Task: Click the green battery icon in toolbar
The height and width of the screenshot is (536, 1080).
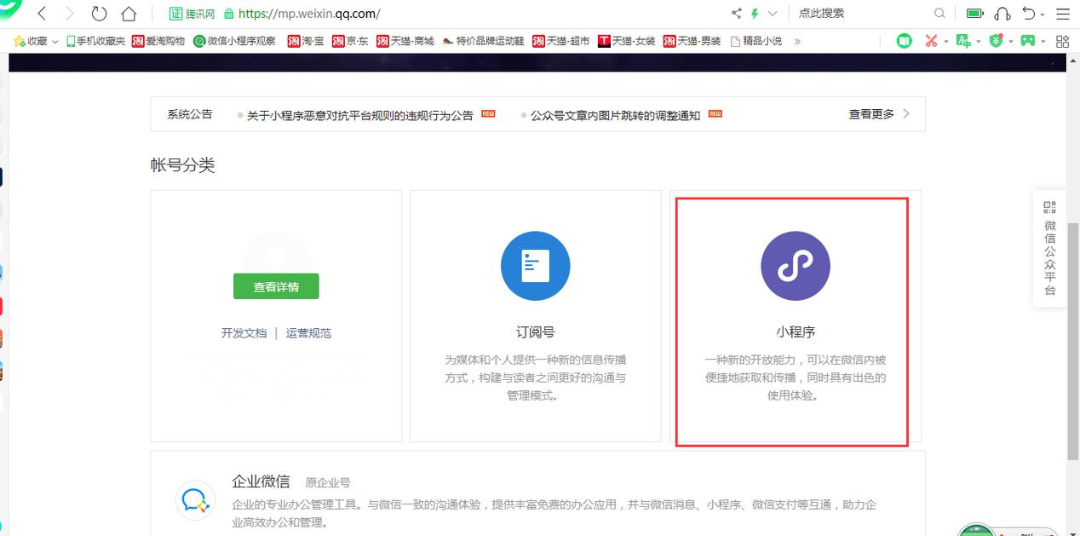Action: [x=975, y=14]
